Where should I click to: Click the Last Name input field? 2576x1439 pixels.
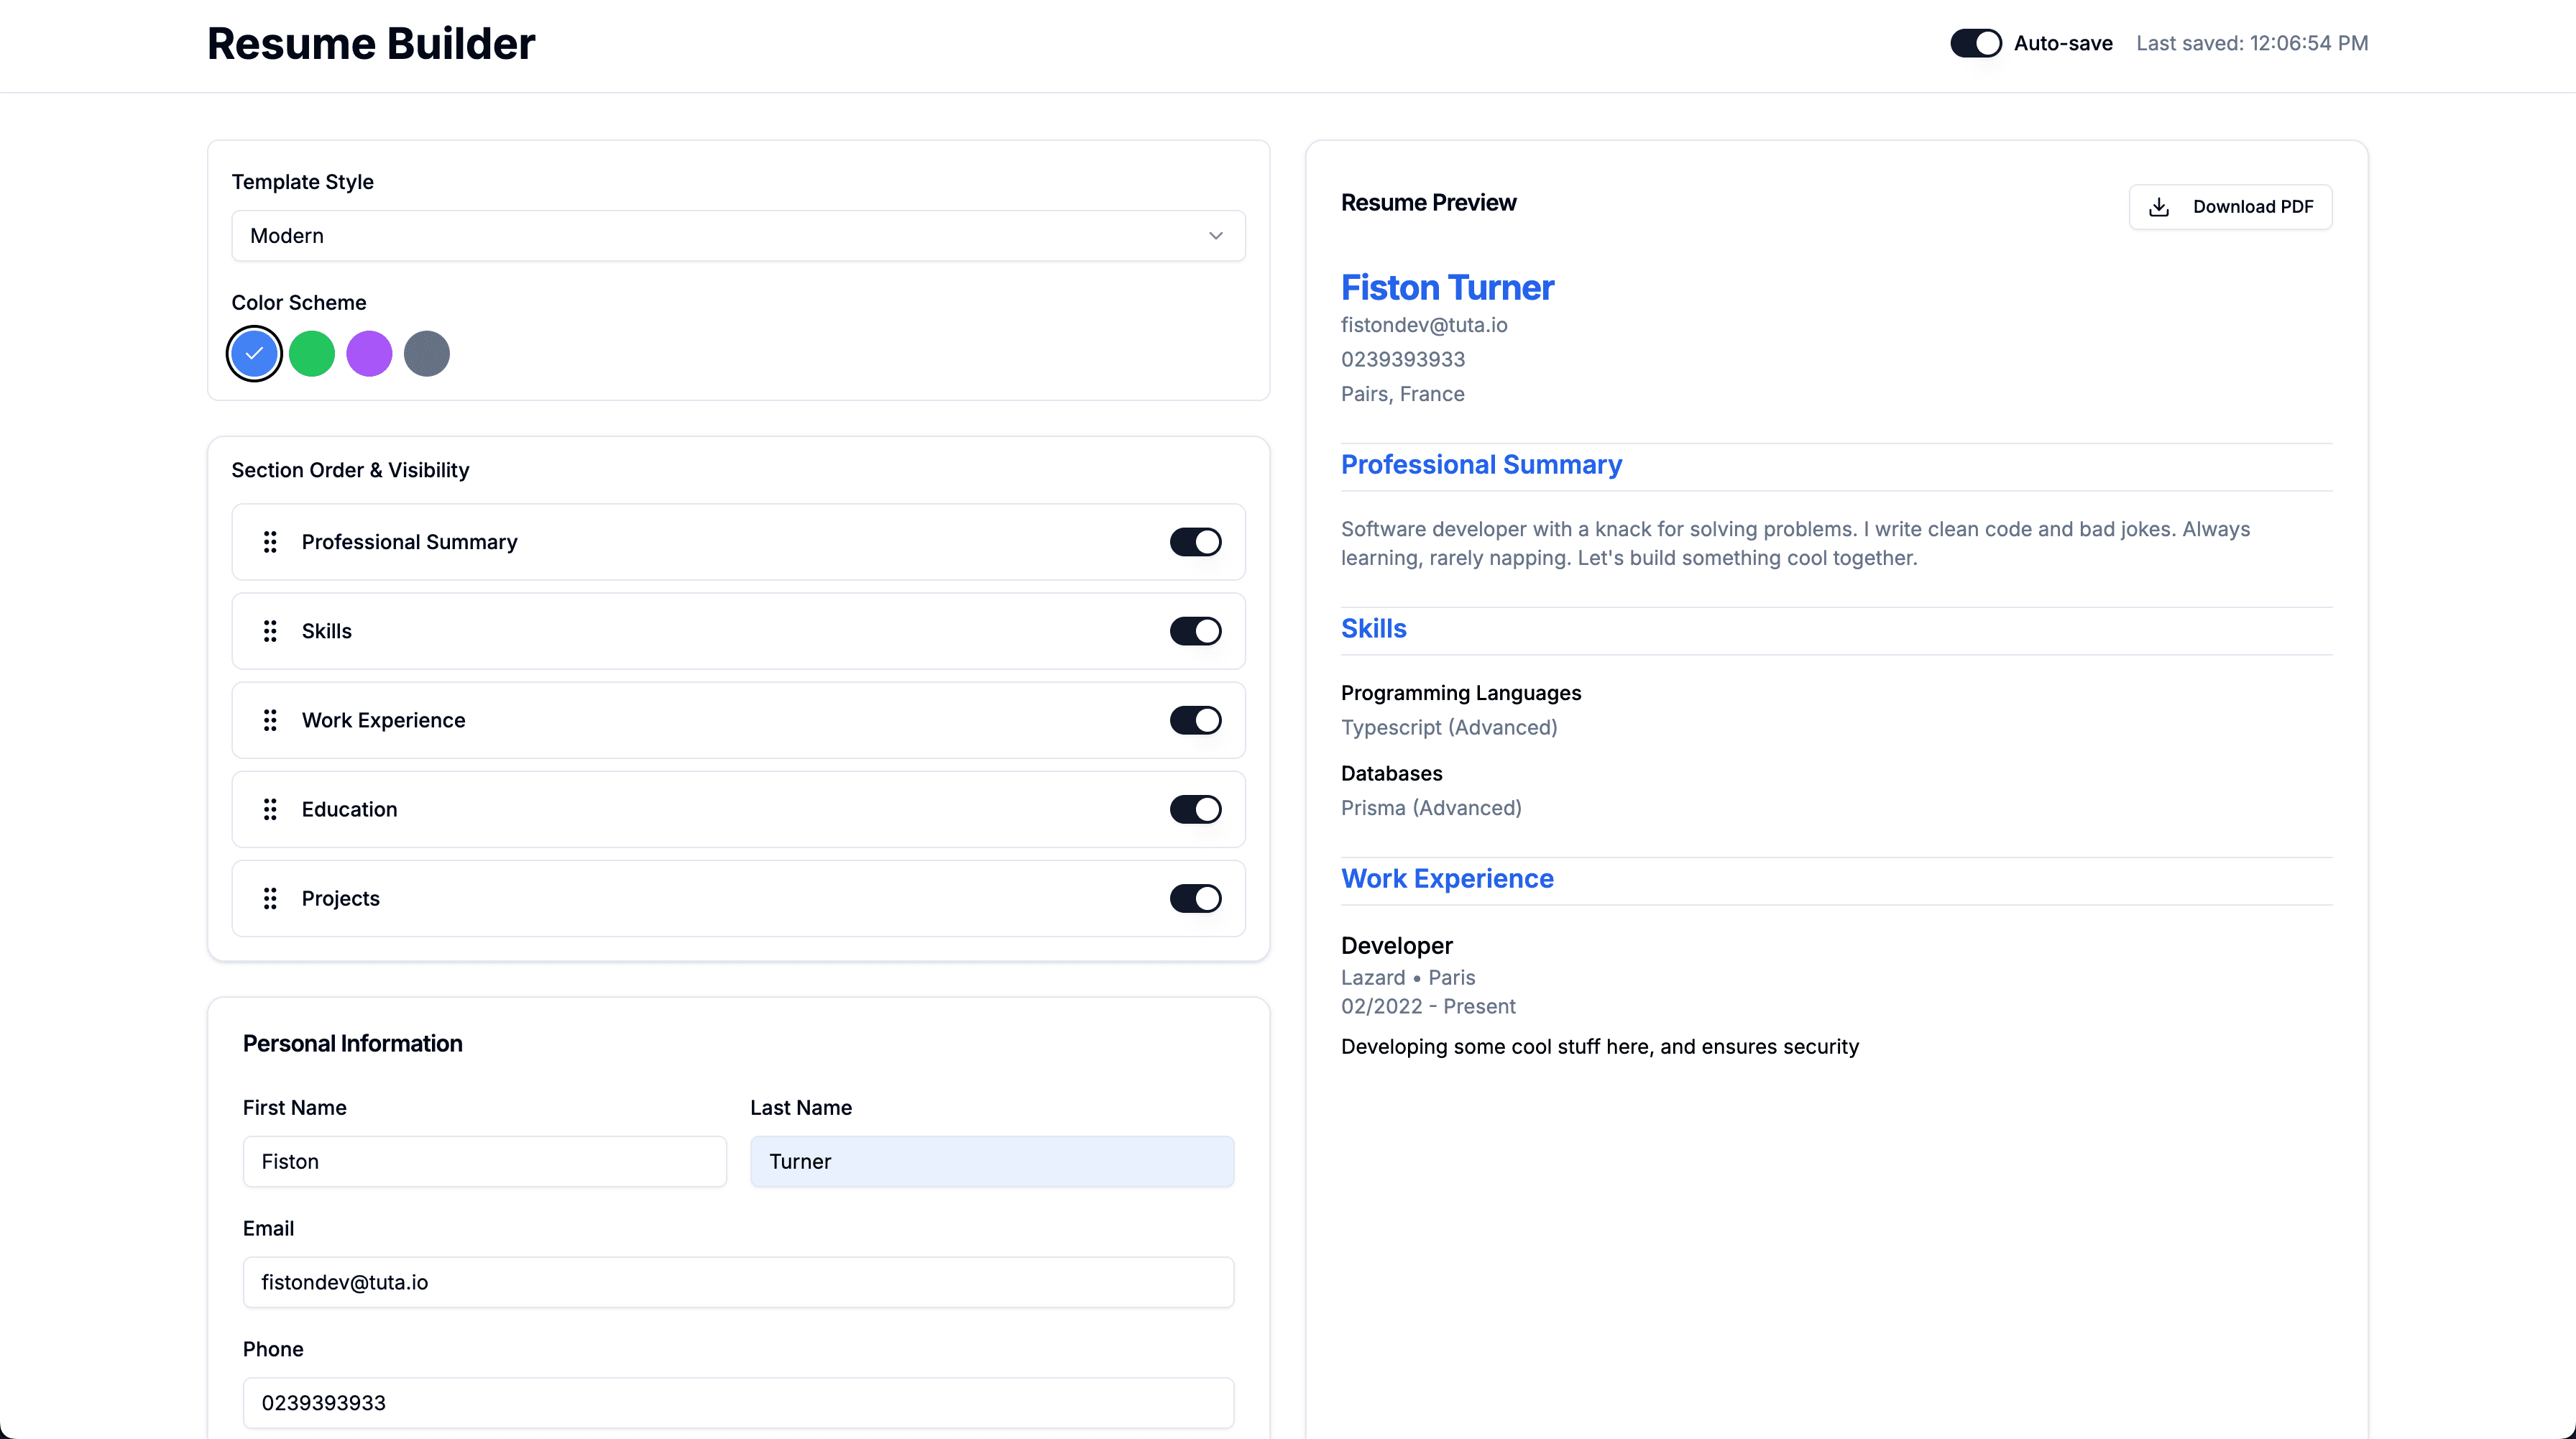pos(992,1161)
